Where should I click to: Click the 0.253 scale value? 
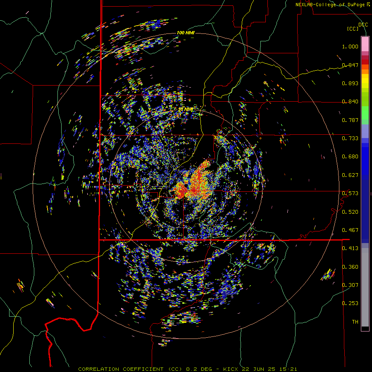350,303
